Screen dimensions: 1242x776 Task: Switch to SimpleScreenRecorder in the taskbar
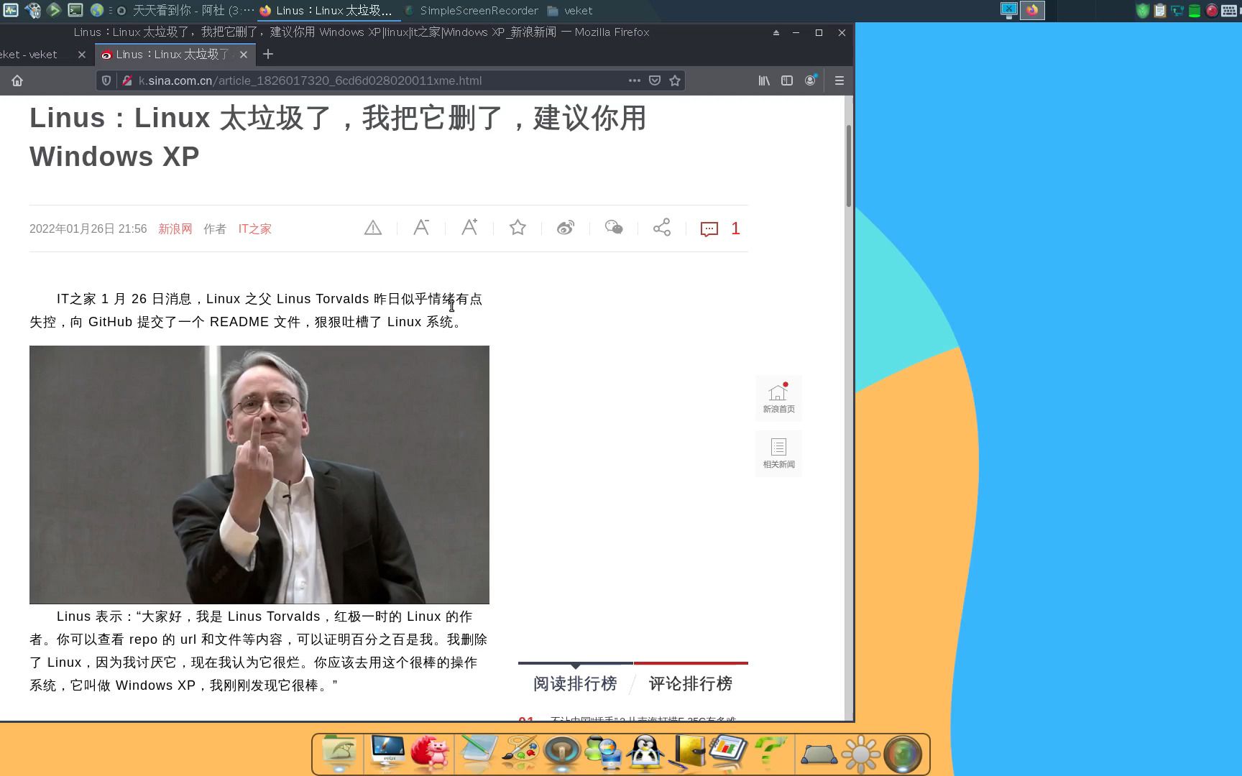click(471, 11)
